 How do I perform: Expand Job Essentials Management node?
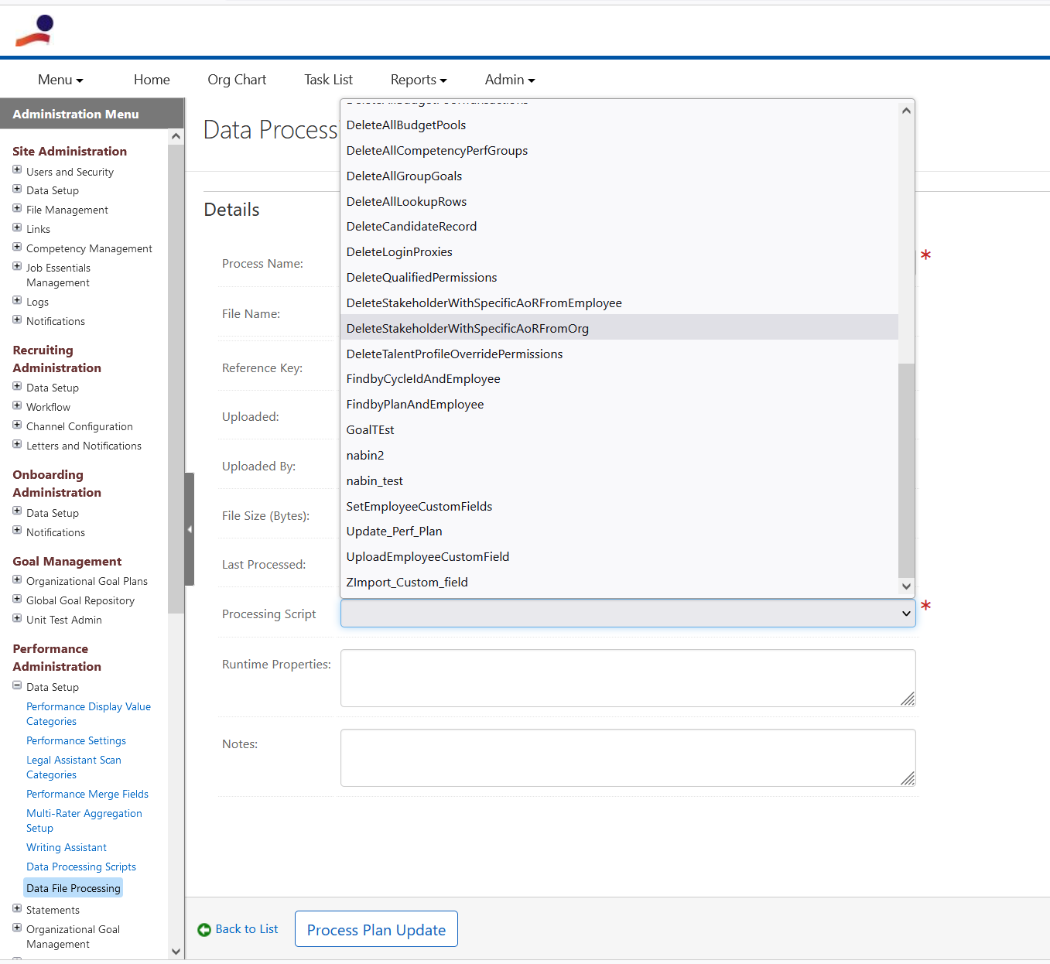(x=17, y=266)
